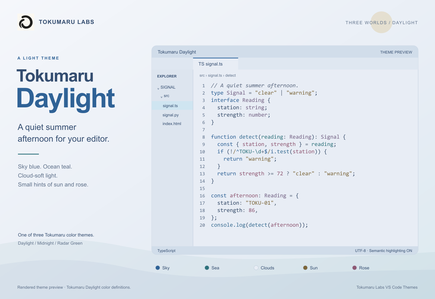Click the console.log code line
435x299 pixels.
click(260, 225)
